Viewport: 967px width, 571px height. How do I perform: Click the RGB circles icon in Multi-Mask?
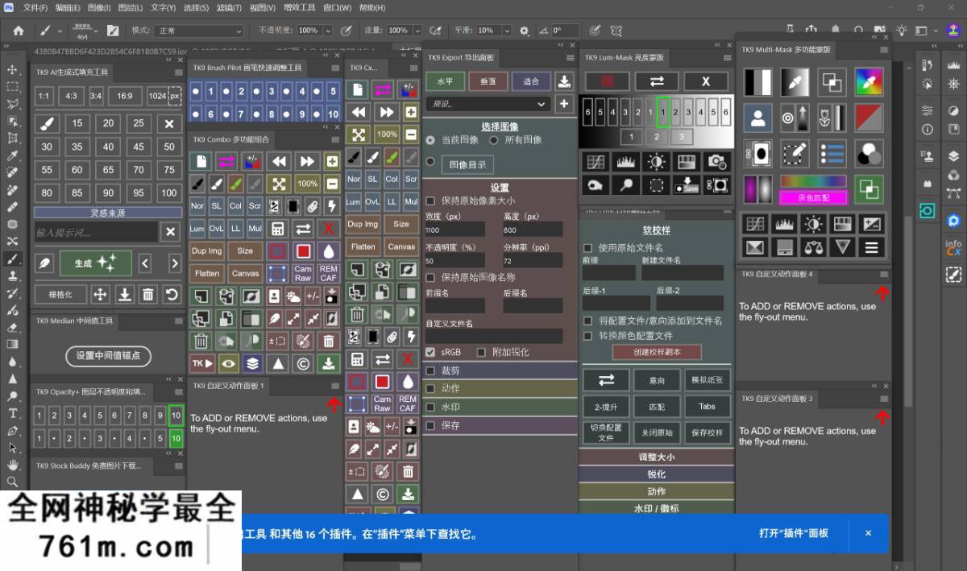(x=869, y=153)
